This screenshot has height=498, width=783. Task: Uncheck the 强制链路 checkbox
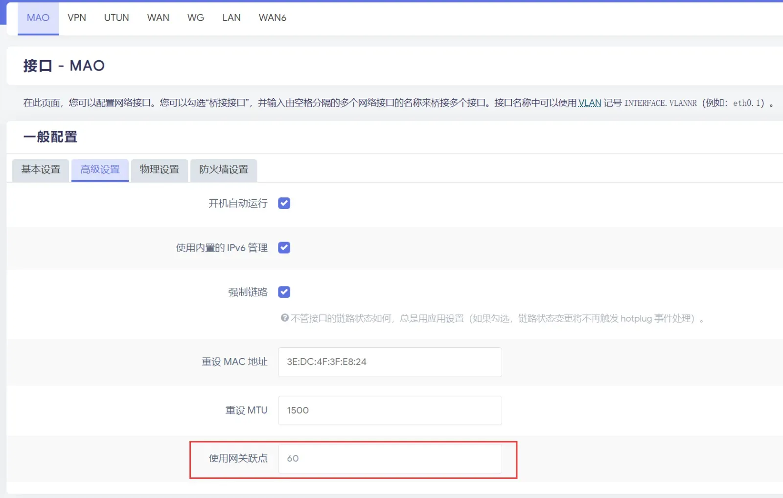284,292
